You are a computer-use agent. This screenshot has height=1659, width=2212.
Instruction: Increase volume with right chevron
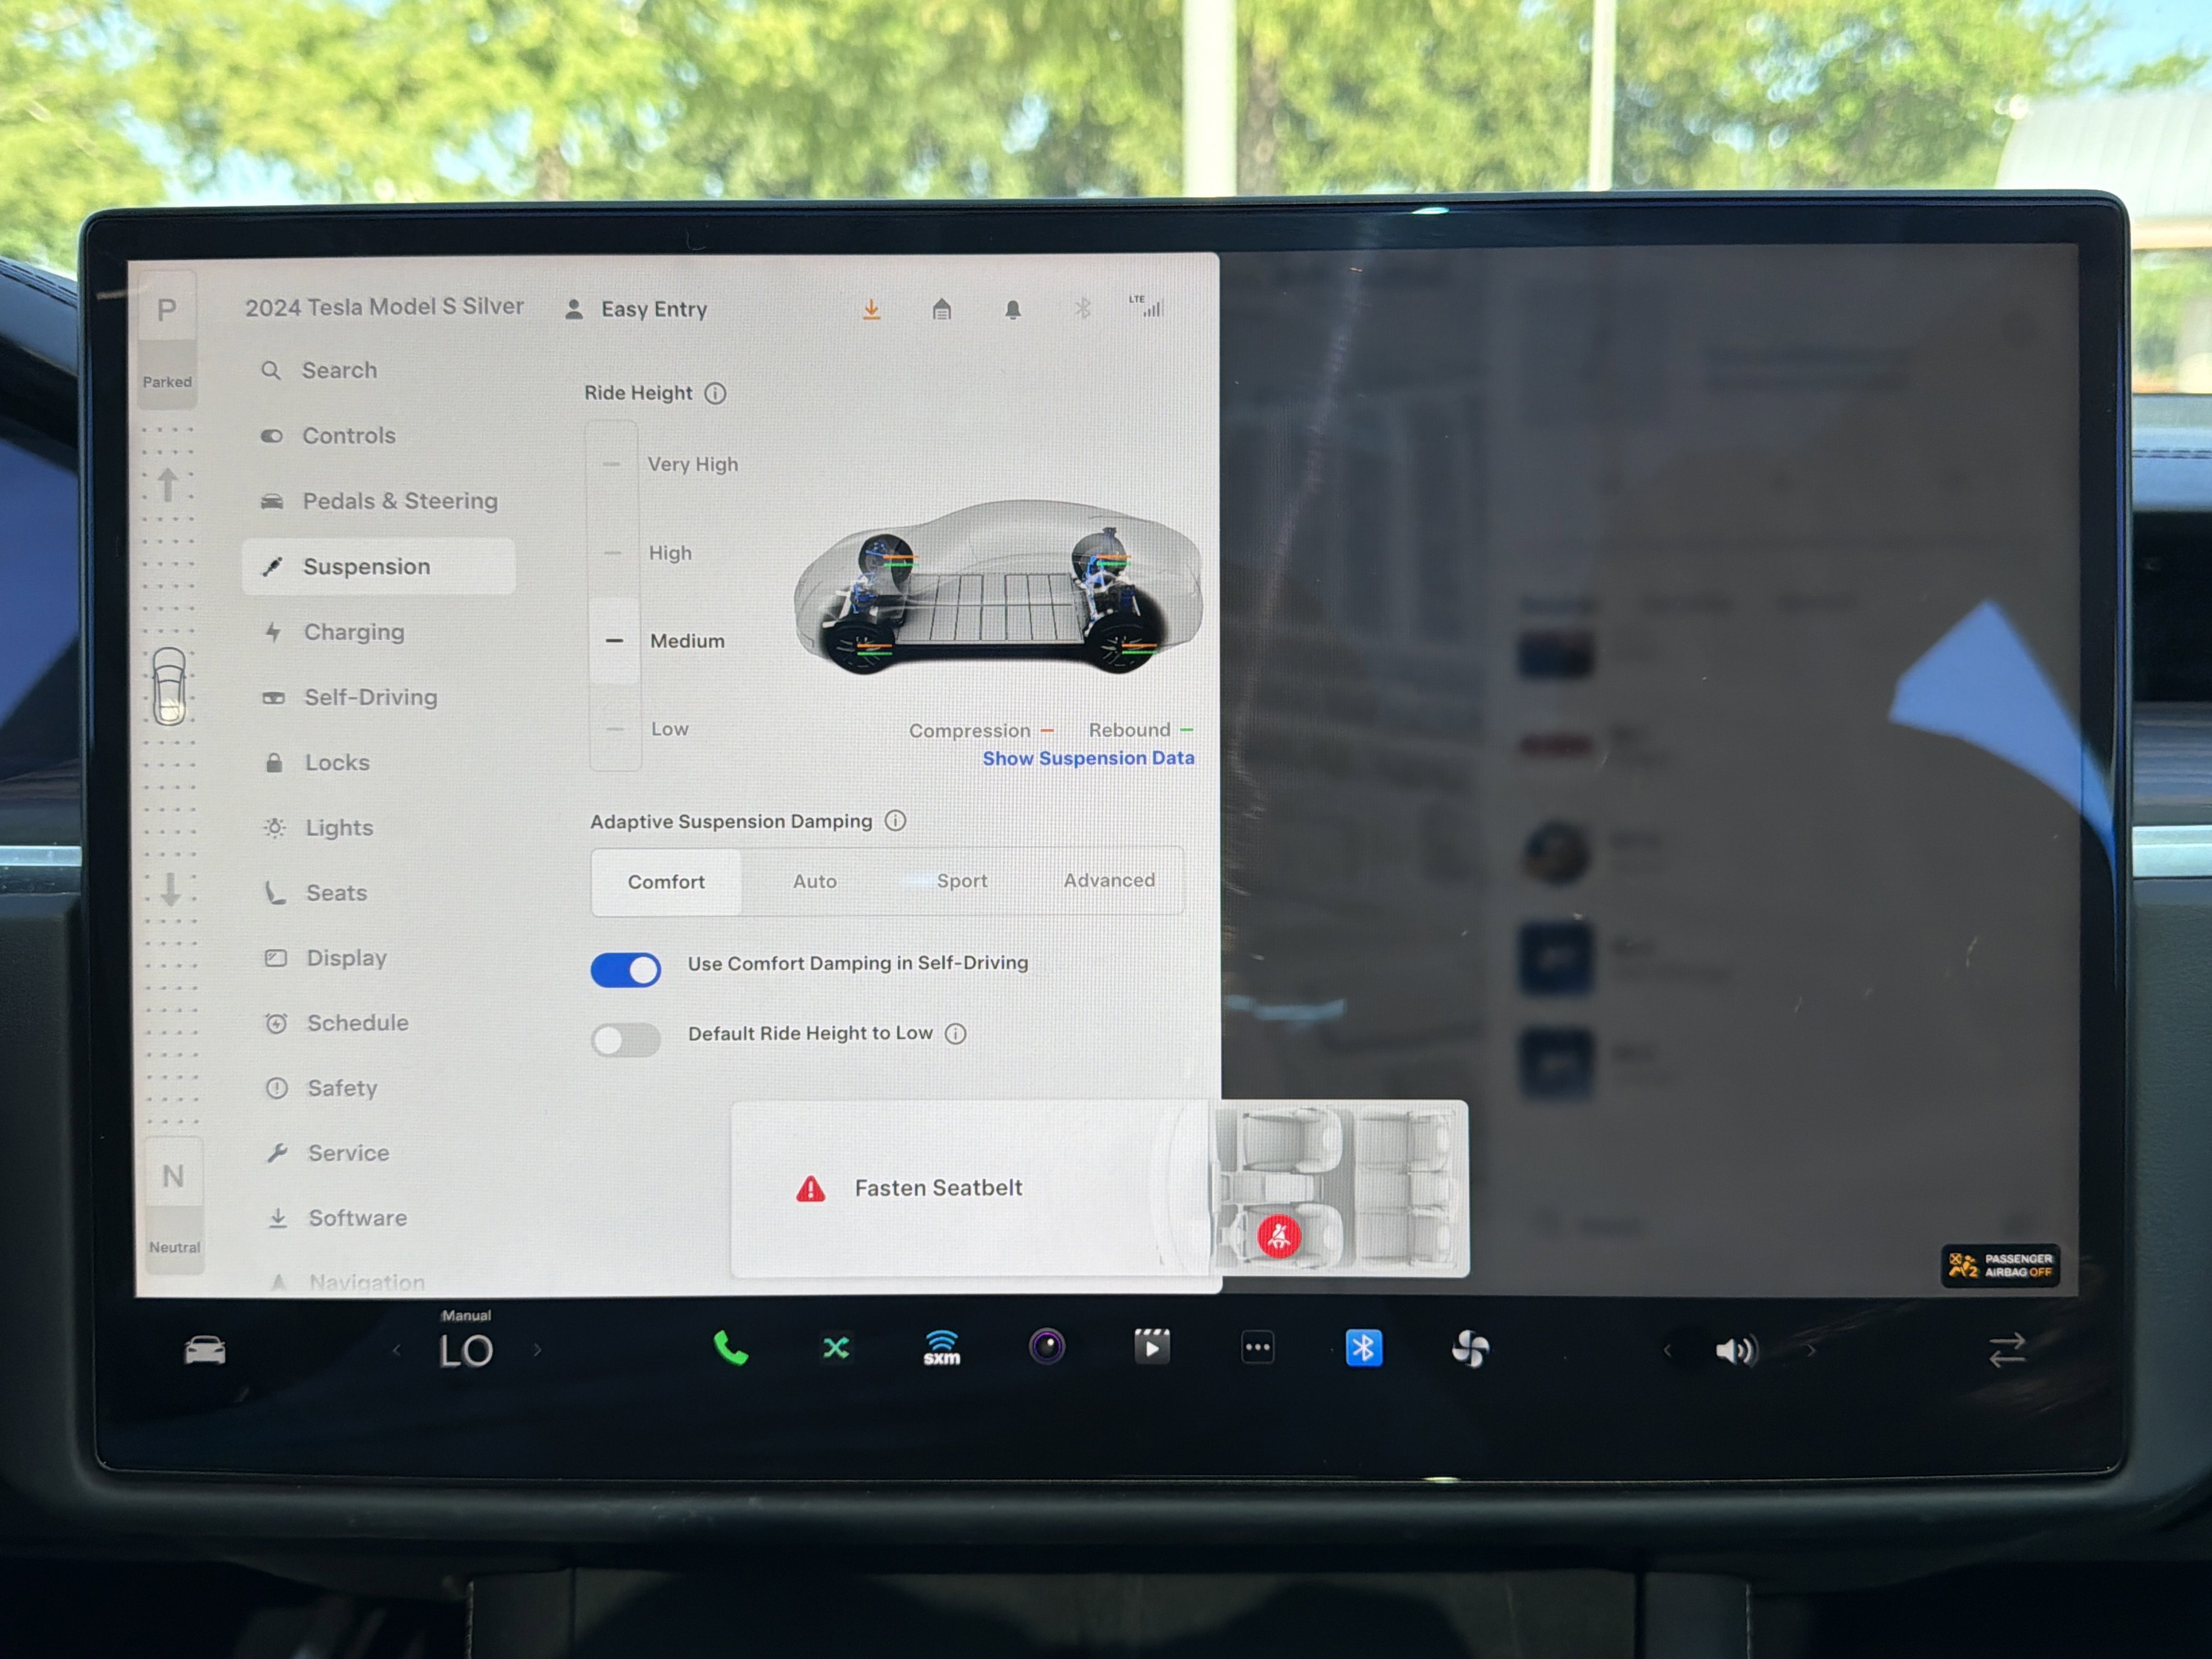point(1811,1350)
